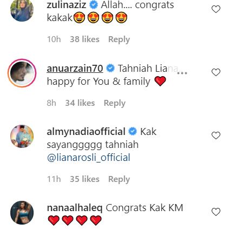The height and width of the screenshot is (237, 236).
Task: Open almynadiaofficial's profile picture
Action: (x=22, y=136)
